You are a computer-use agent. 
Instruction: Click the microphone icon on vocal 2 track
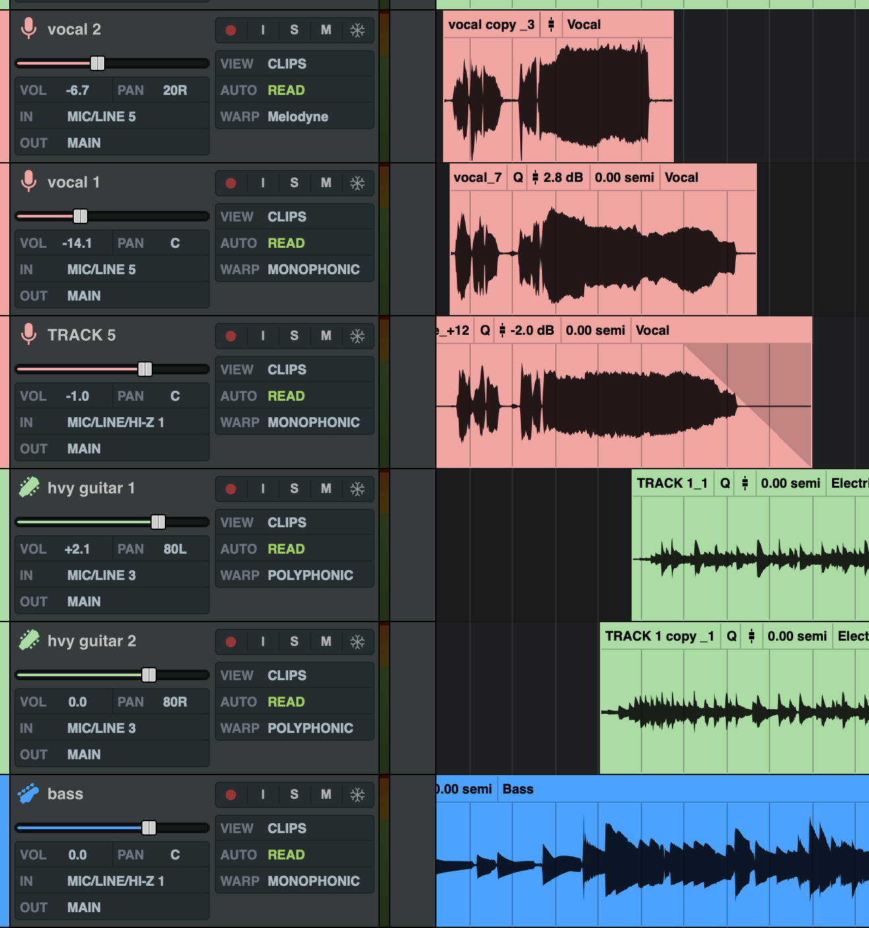(28, 29)
